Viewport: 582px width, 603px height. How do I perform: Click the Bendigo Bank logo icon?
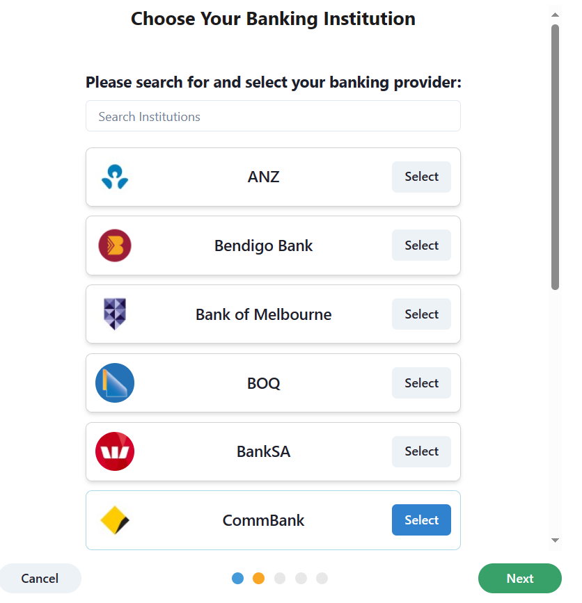[115, 246]
